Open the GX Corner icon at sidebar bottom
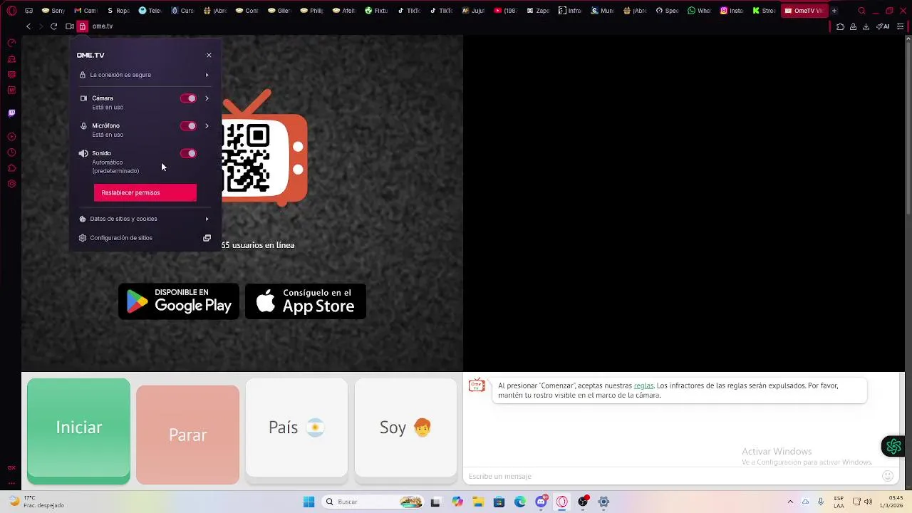 11,468
